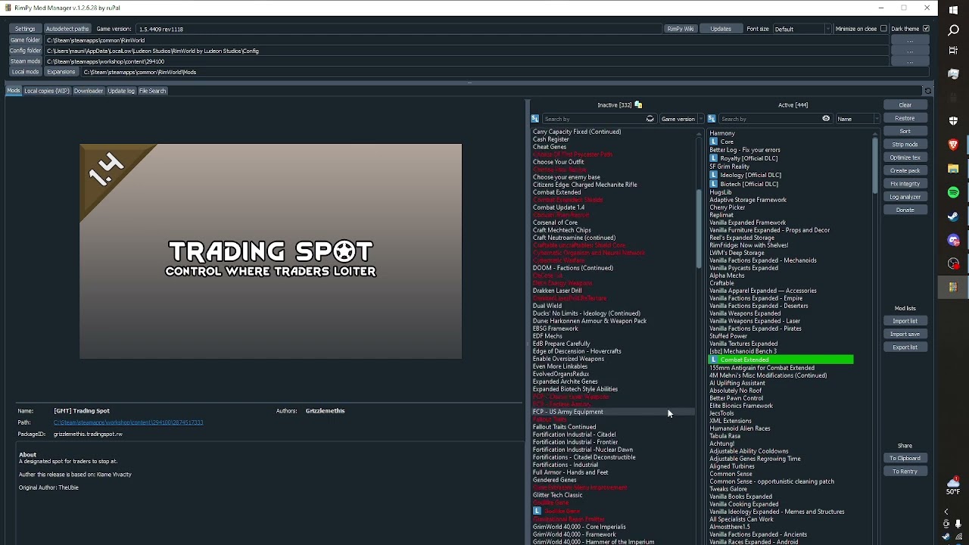Viewport: 969px width, 545px height.
Task: Open Local copies (WIP) tab
Action: tap(47, 91)
